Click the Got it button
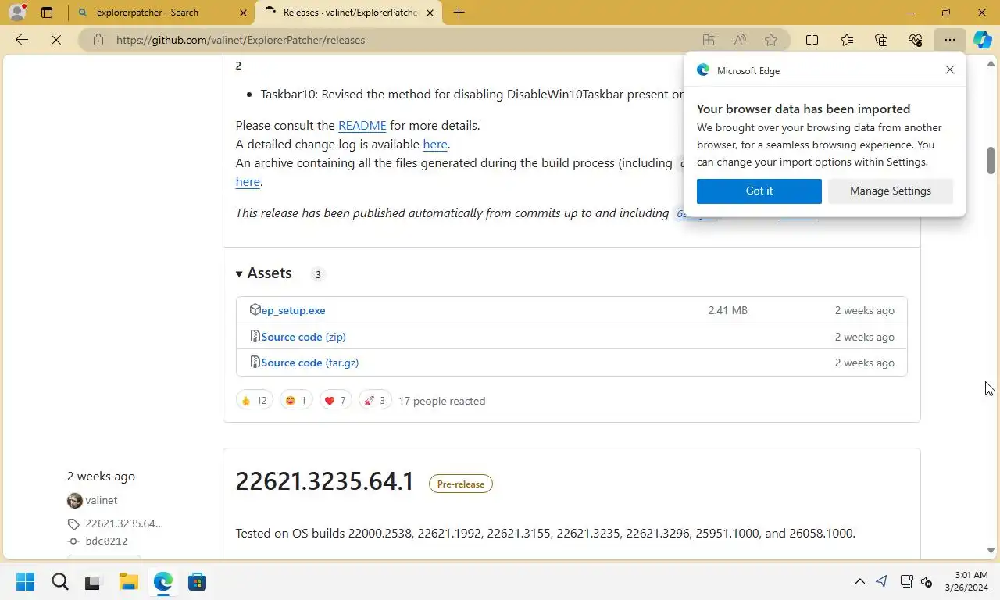1000x600 pixels. tap(759, 191)
